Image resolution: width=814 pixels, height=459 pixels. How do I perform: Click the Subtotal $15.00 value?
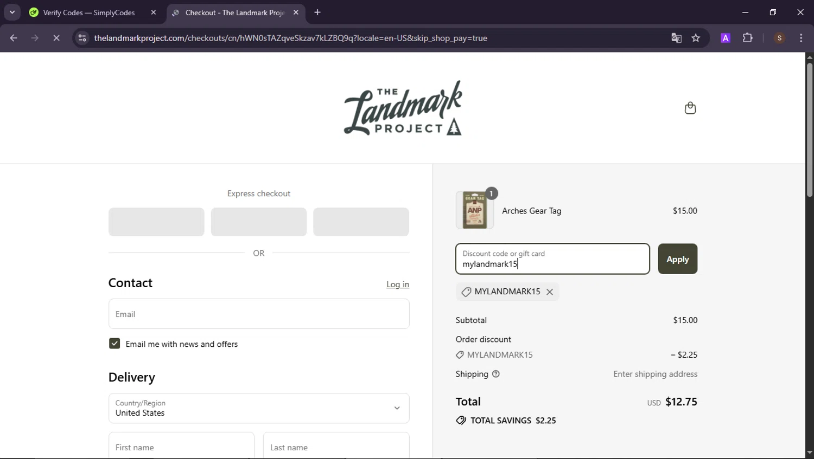685,320
